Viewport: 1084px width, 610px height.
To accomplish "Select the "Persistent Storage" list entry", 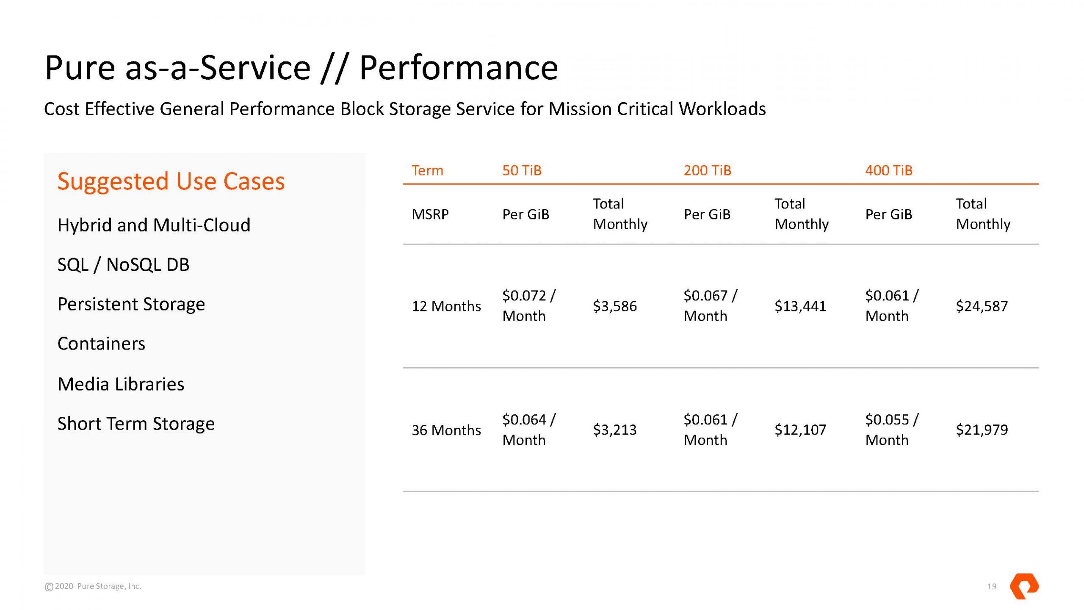I will tap(131, 304).
